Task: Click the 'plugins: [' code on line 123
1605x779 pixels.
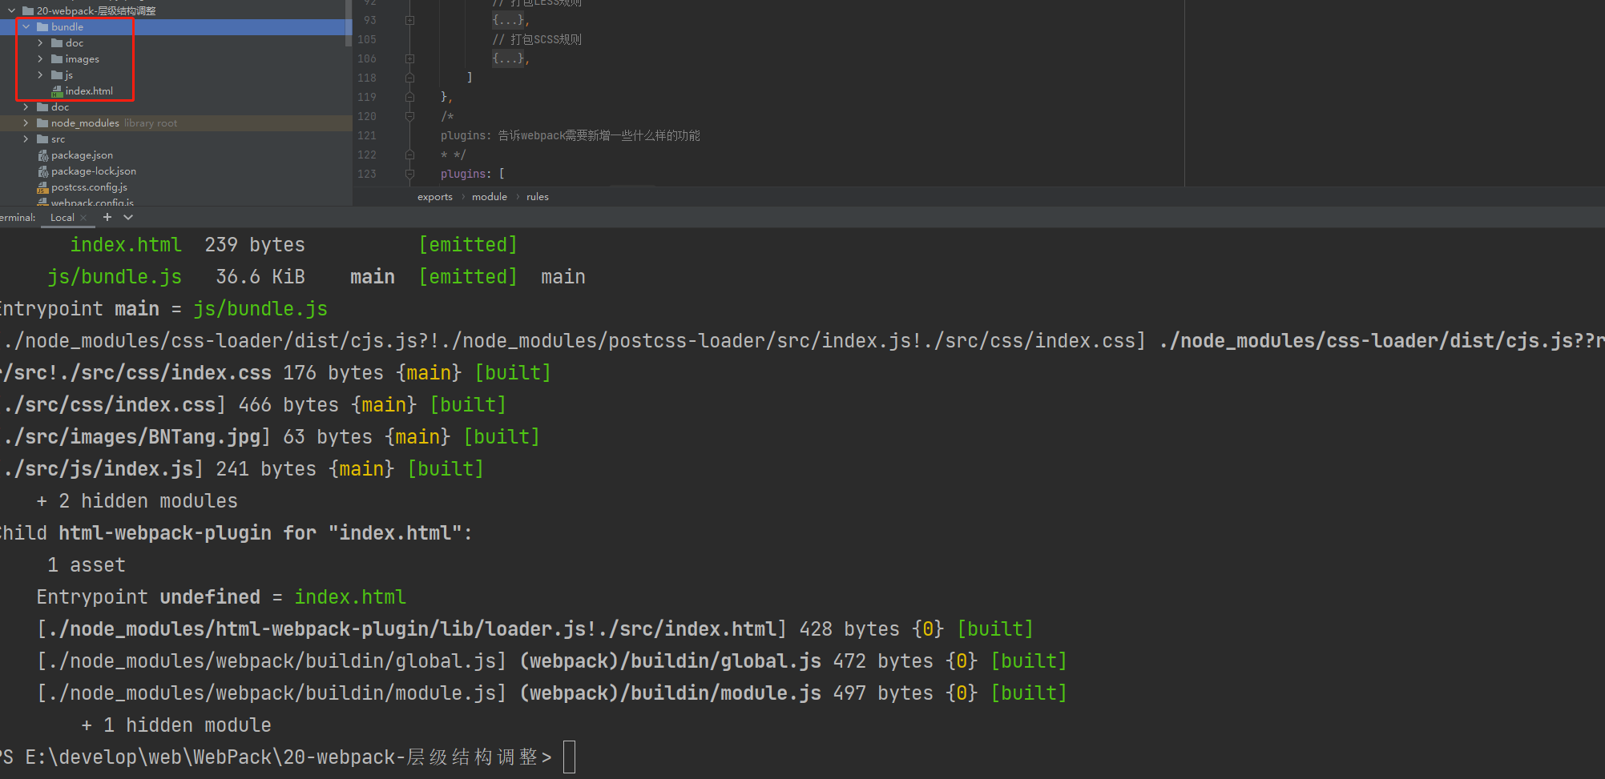Action: point(473,174)
